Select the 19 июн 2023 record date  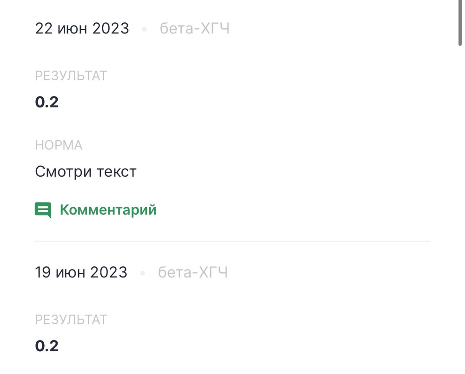coord(81,272)
